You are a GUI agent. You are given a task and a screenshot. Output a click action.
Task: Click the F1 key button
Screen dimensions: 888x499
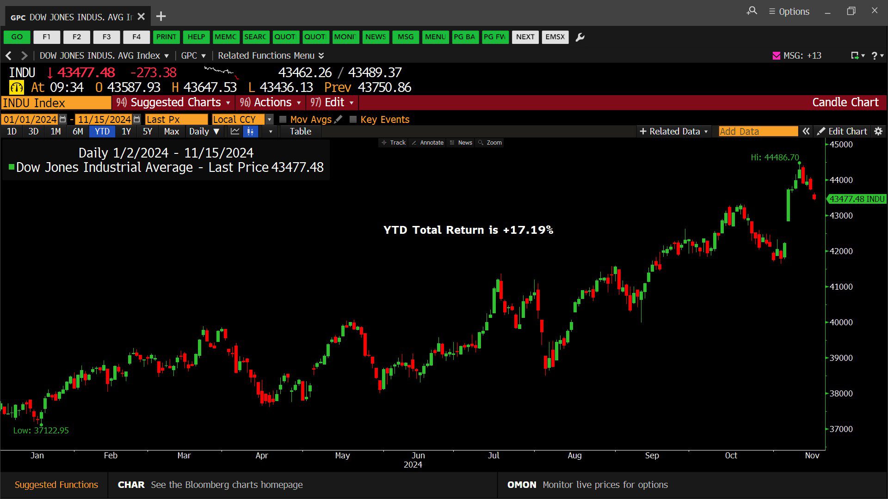coord(47,37)
